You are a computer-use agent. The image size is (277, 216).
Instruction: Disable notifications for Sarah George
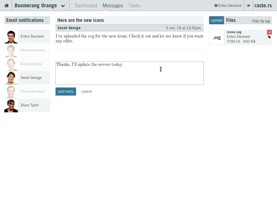click(31, 78)
